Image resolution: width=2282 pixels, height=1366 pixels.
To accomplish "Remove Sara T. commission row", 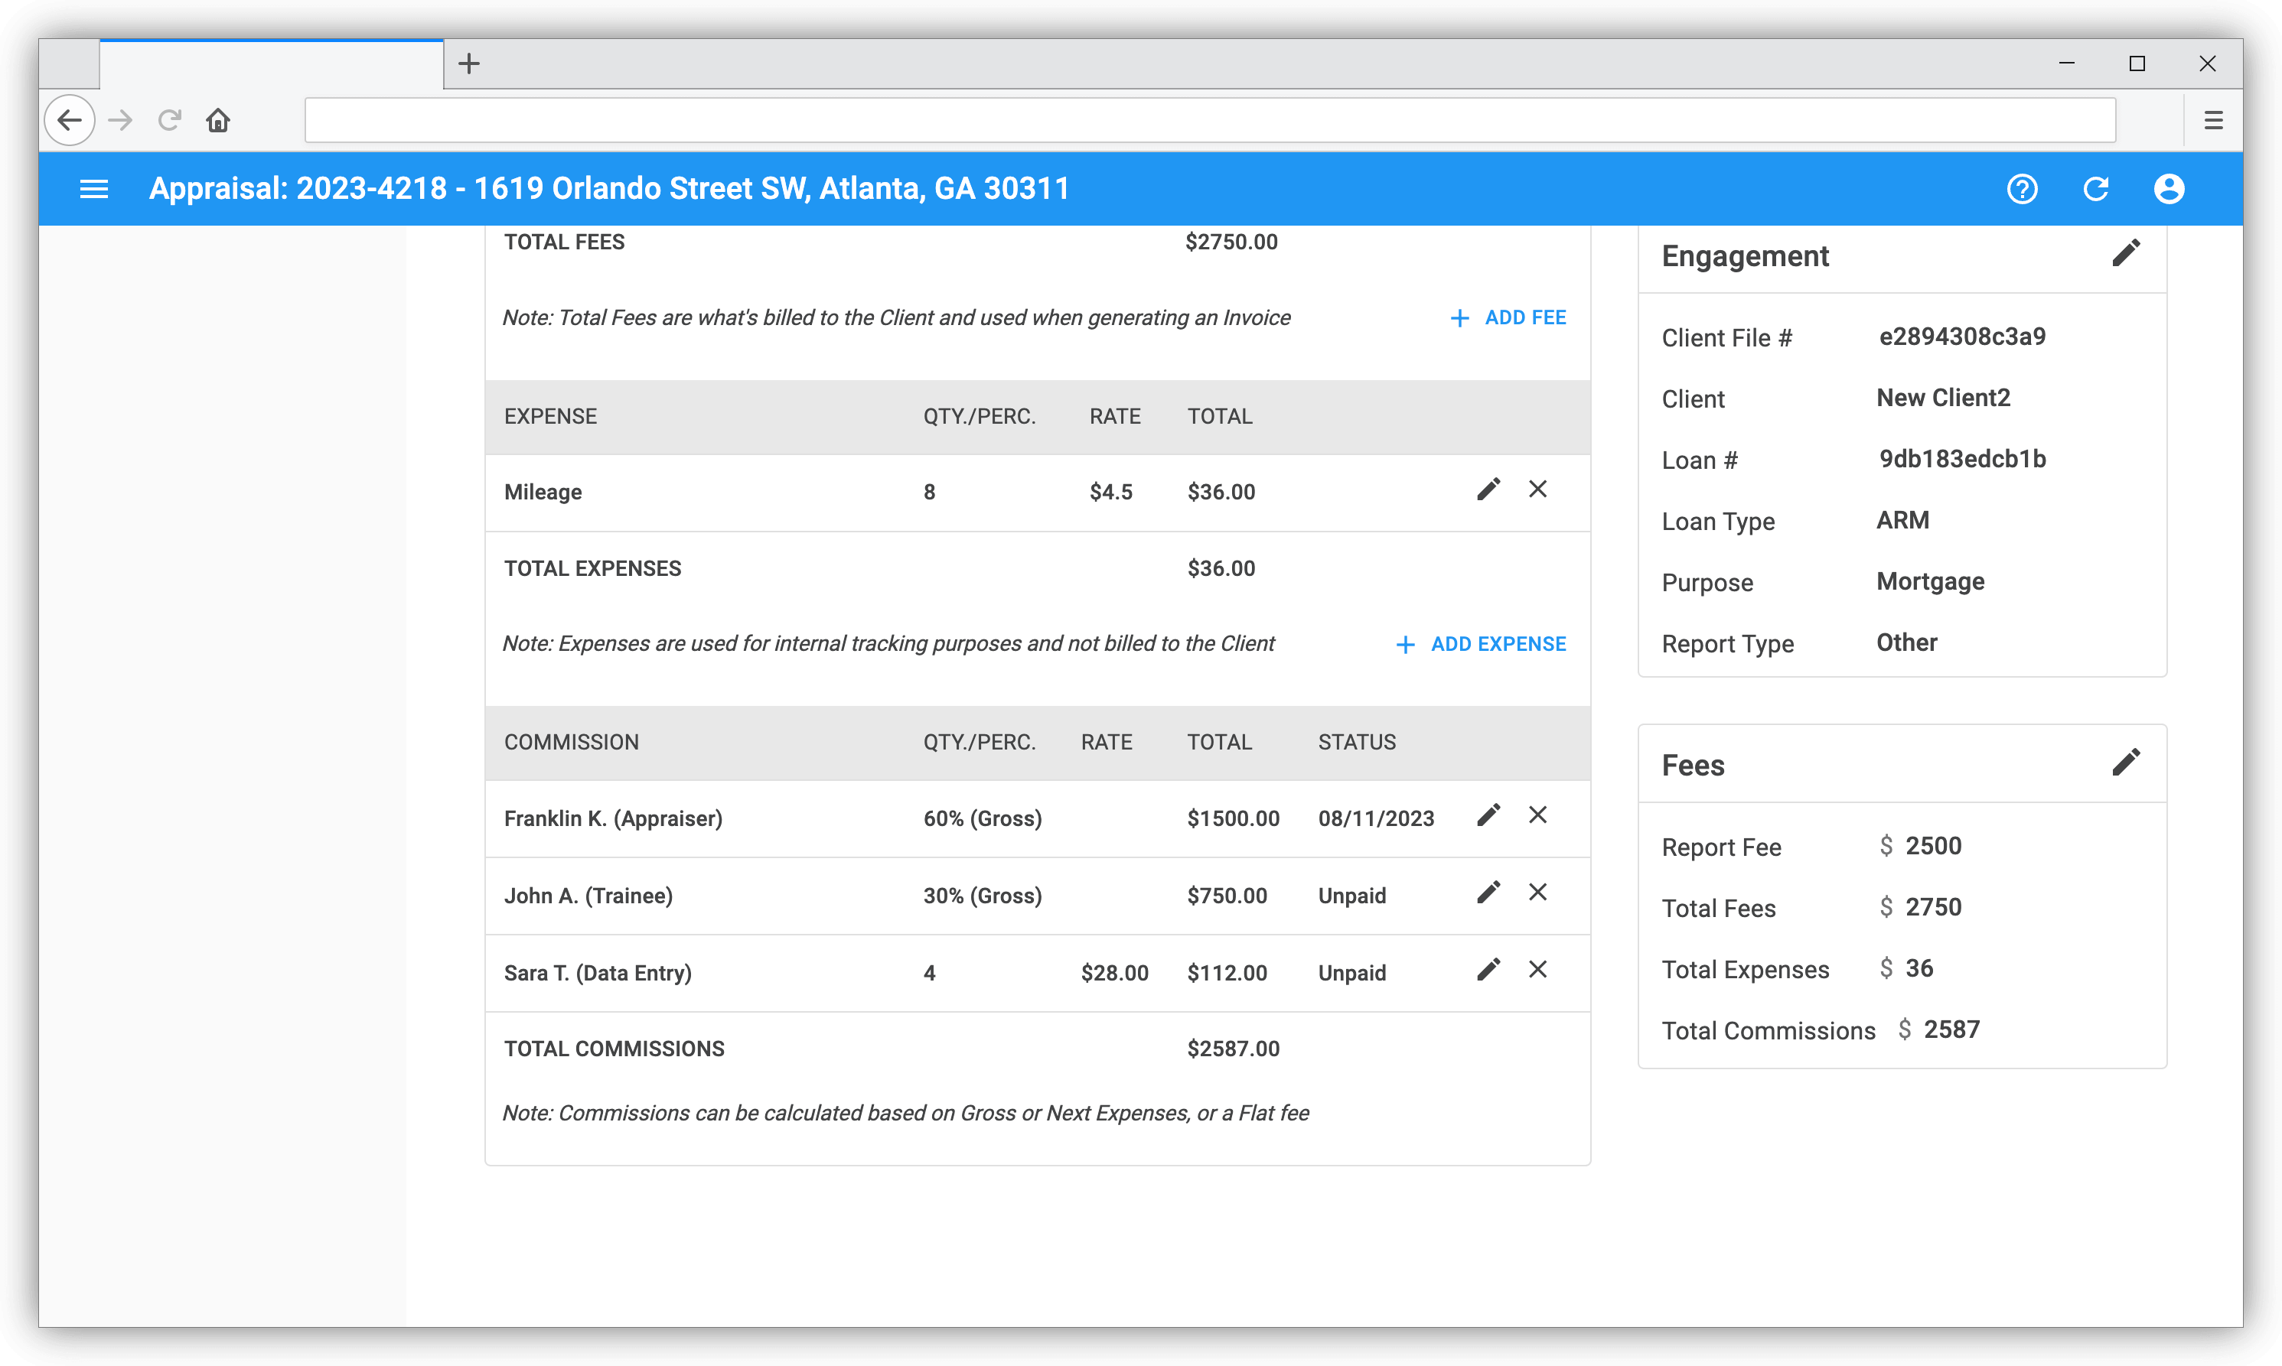I will pos(1537,969).
